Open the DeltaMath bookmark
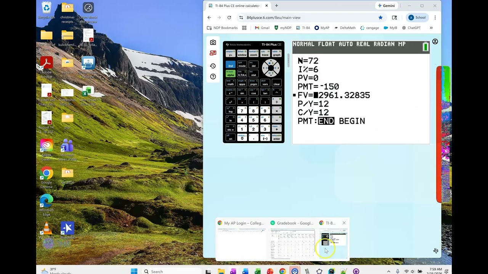The image size is (488, 274). [x=345, y=28]
